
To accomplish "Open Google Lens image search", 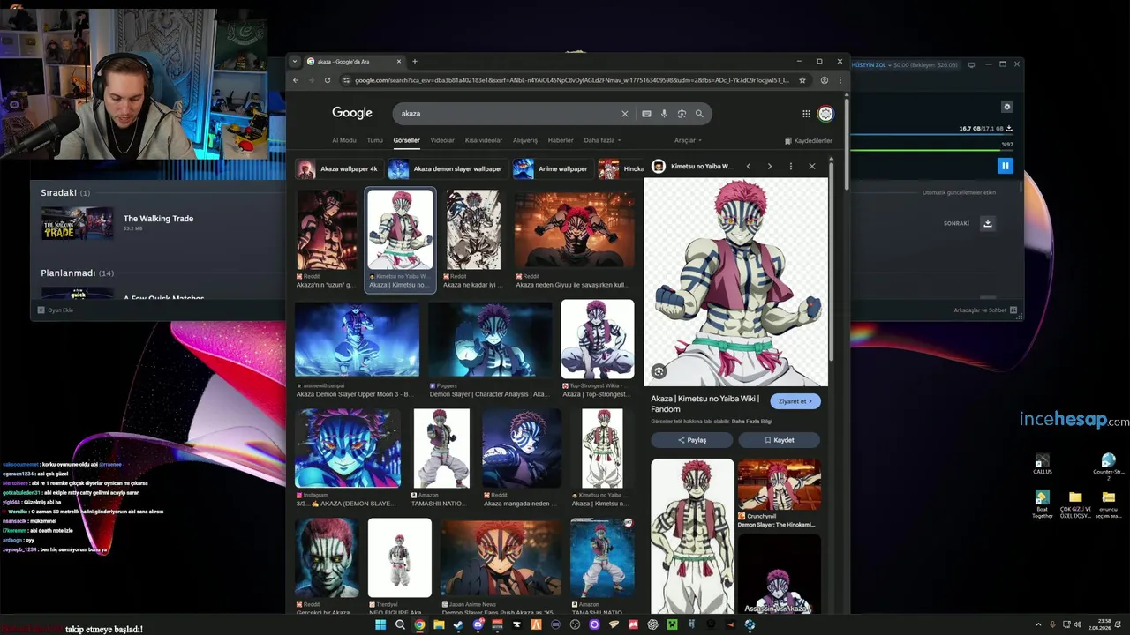I will (682, 114).
